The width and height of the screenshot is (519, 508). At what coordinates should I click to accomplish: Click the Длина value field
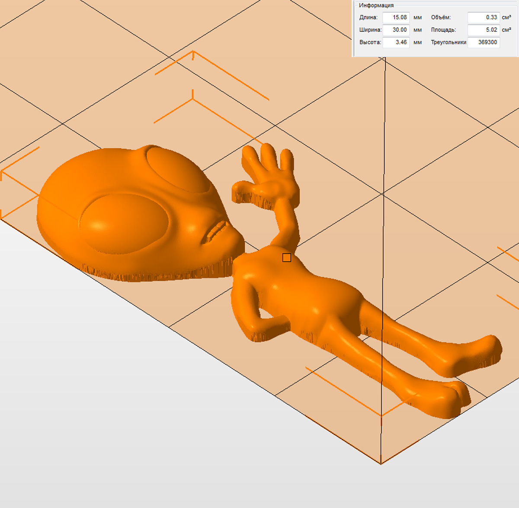click(x=396, y=18)
